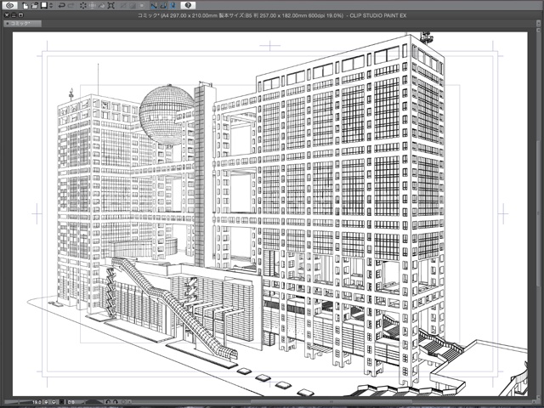Screen dimensions: 544x408
Task: Select the コミック* canvas tab
Action: click(23, 24)
